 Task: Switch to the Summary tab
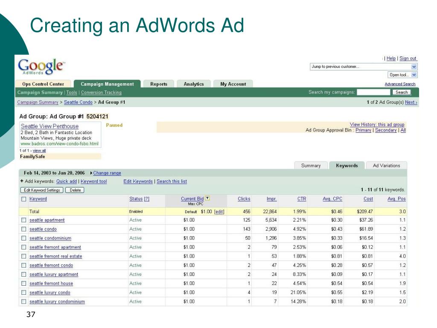(311, 165)
